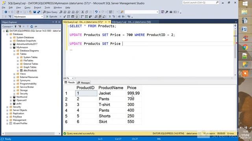This screenshot has width=252, height=141.
Task: Pin the Object Explorer panel (auto hide)
Action: pos(56,22)
